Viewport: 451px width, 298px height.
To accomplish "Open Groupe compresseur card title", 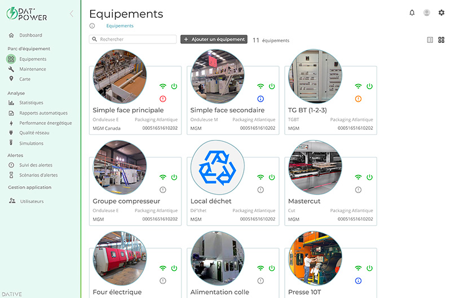I will point(126,201).
